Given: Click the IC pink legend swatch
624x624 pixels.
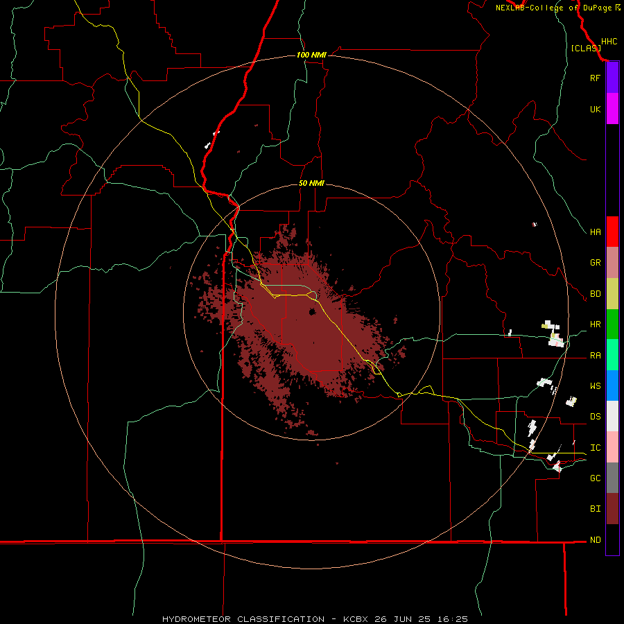Looking at the screenshot, I should coord(612,447).
